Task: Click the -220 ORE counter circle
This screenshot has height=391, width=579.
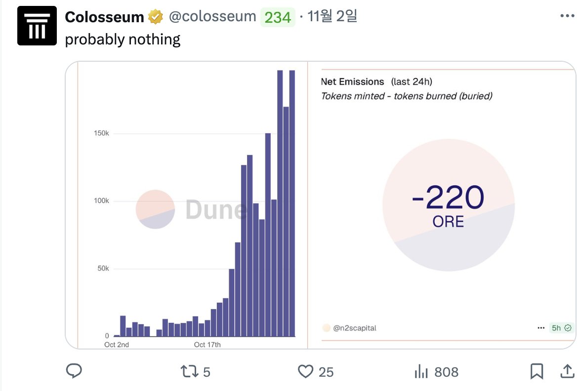Action: point(448,205)
